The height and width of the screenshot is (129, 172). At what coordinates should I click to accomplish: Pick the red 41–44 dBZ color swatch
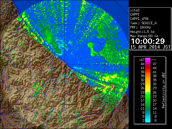click(148, 68)
